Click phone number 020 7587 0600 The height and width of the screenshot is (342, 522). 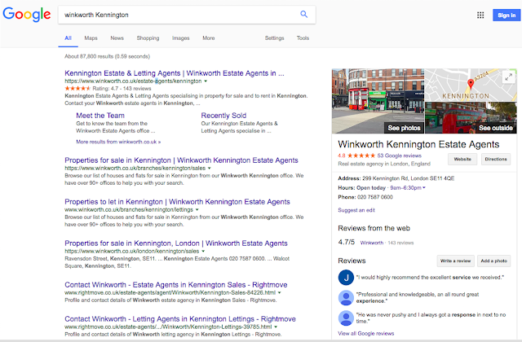[x=375, y=197]
